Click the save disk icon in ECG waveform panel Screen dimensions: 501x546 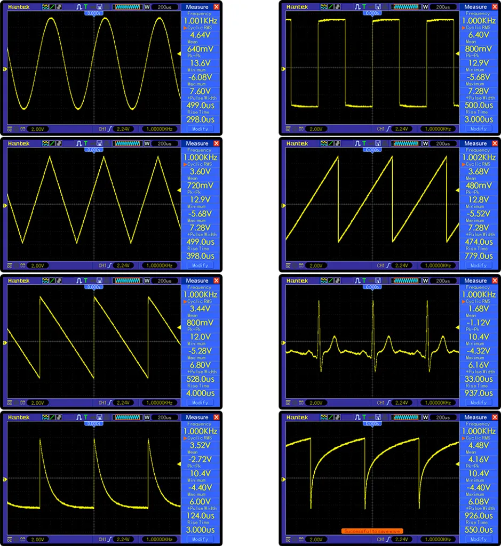(378, 280)
